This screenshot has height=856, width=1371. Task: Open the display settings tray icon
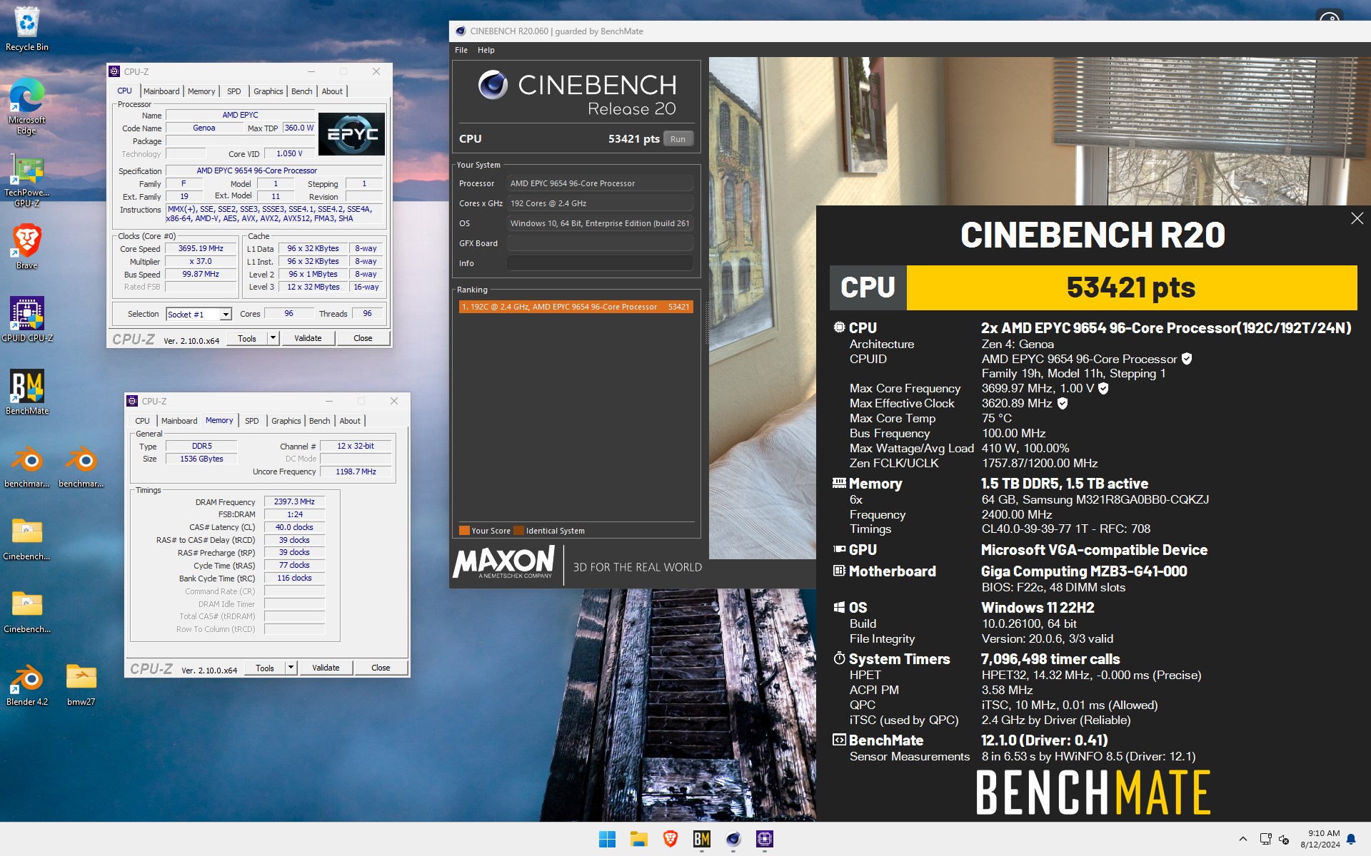1265,839
